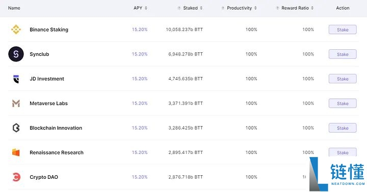Open the Blockchain Innovation validator name
Screen dimensions: 367x192
pos(56,128)
